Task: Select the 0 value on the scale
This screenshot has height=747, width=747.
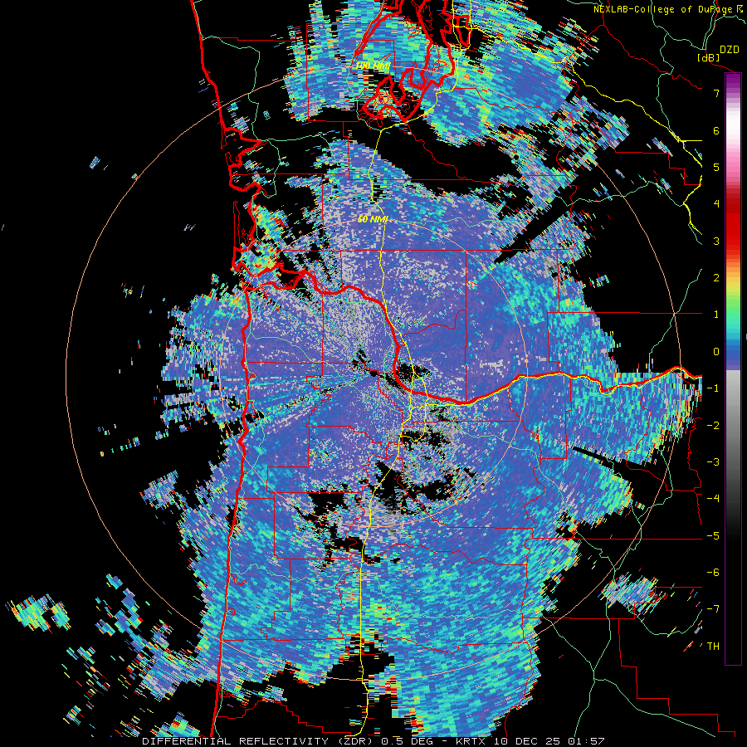Action: pos(716,352)
